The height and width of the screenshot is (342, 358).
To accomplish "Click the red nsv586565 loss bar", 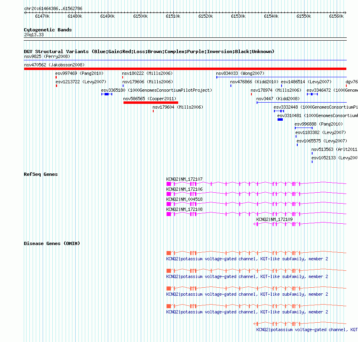I will 151,103.
